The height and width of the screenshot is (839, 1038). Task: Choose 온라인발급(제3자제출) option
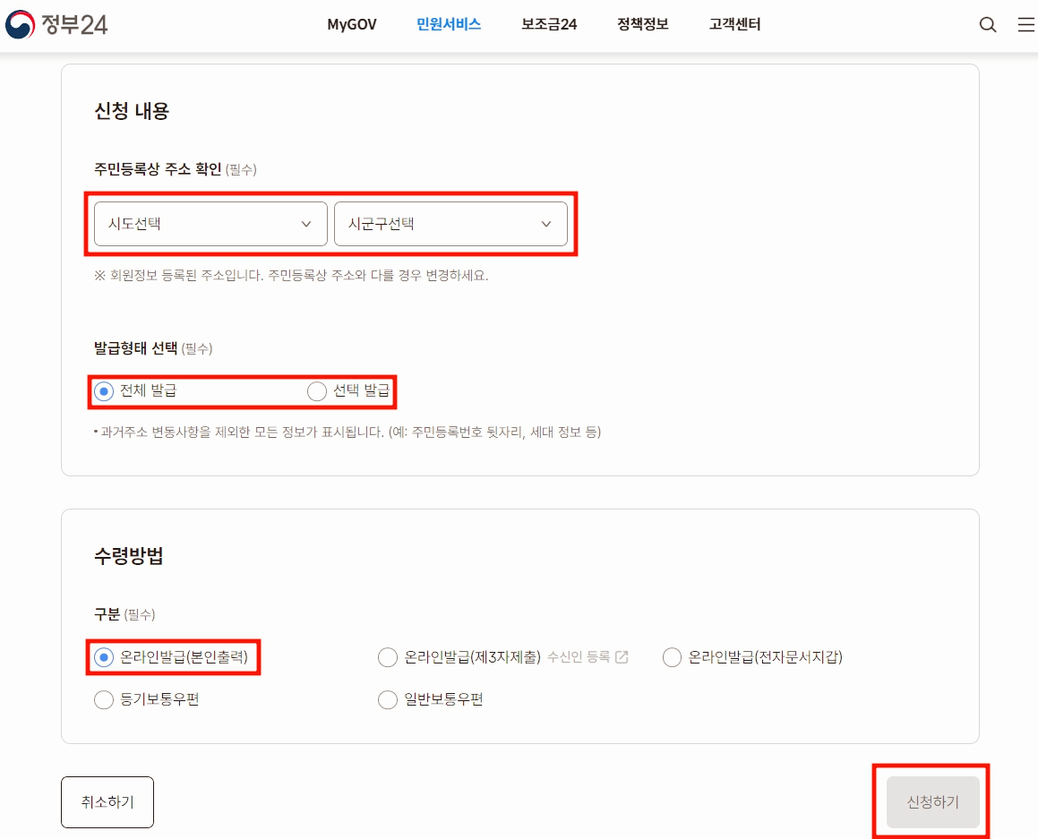click(x=388, y=656)
